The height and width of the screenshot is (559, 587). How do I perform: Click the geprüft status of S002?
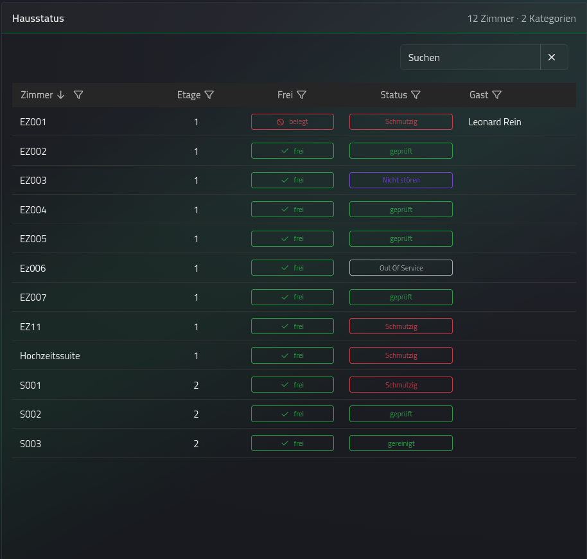pyautogui.click(x=401, y=414)
